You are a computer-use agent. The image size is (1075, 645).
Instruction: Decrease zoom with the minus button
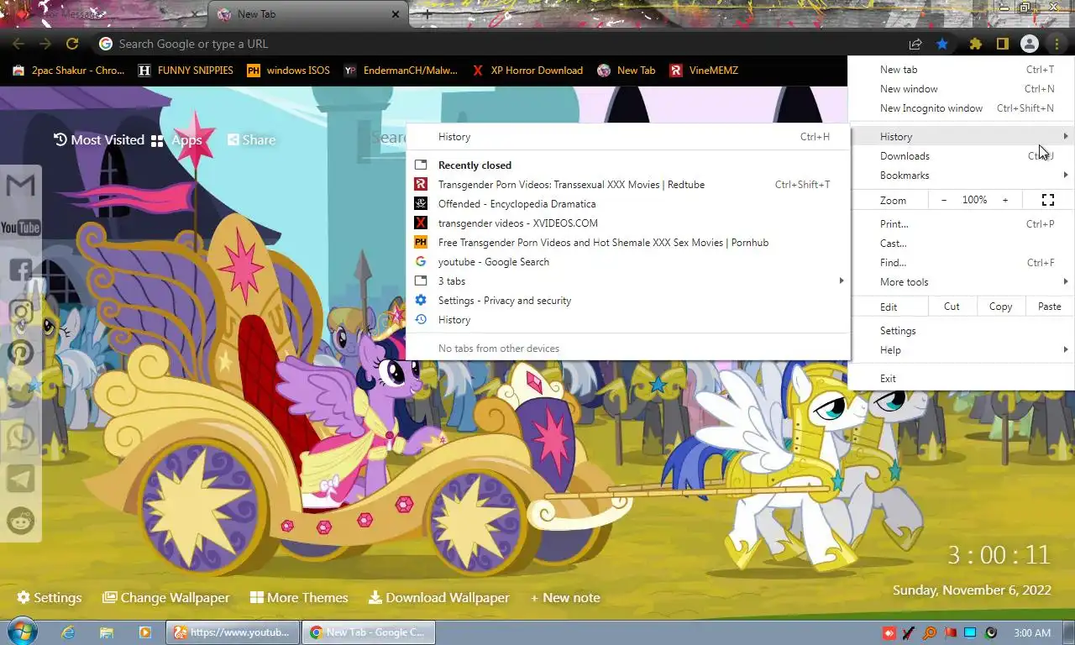(x=944, y=200)
